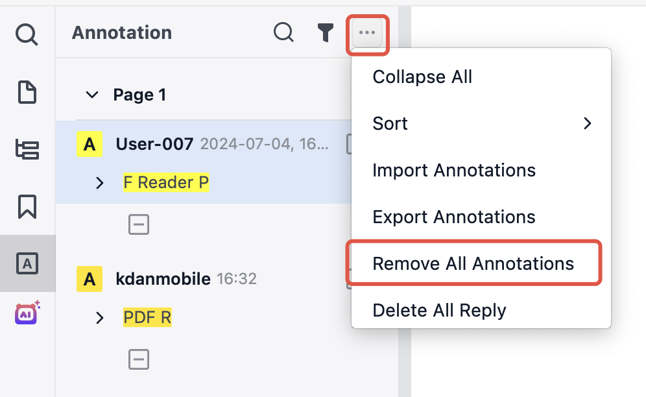Open the outline panel icon
Image resolution: width=646 pixels, height=397 pixels.
pyautogui.click(x=27, y=149)
